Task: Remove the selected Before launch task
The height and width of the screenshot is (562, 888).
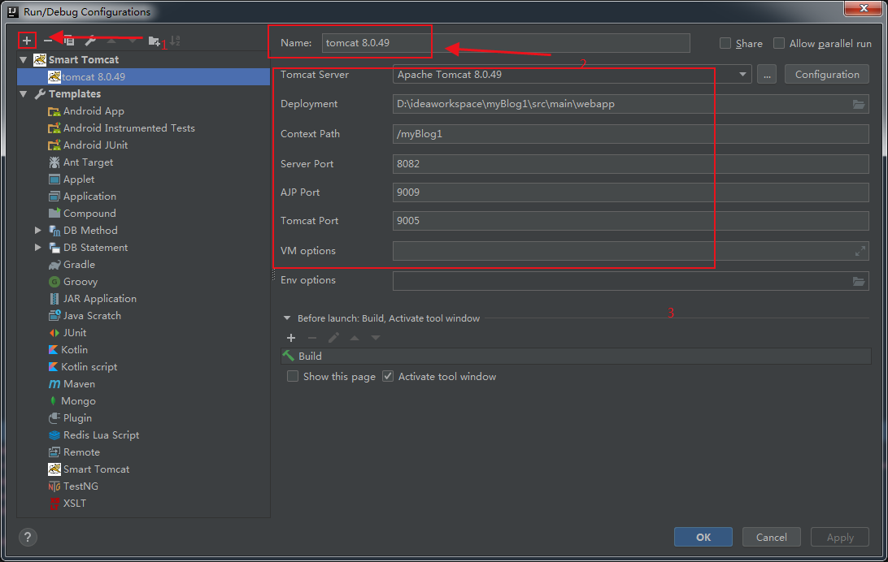Action: point(312,338)
